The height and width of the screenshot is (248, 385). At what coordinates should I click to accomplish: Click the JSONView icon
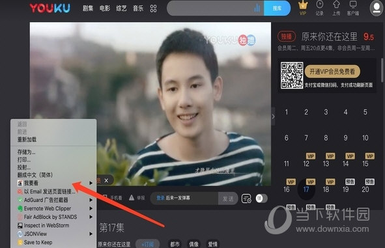tap(20, 234)
